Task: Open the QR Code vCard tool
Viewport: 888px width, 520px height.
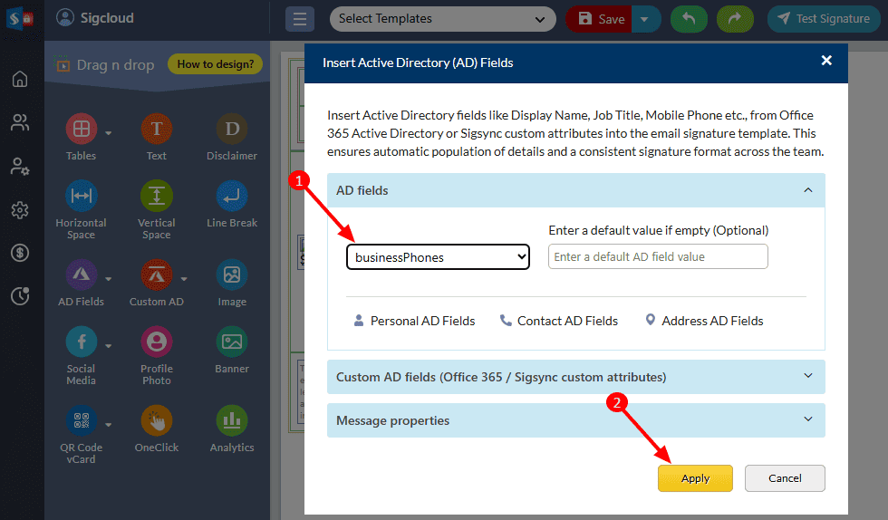Action: [x=82, y=420]
